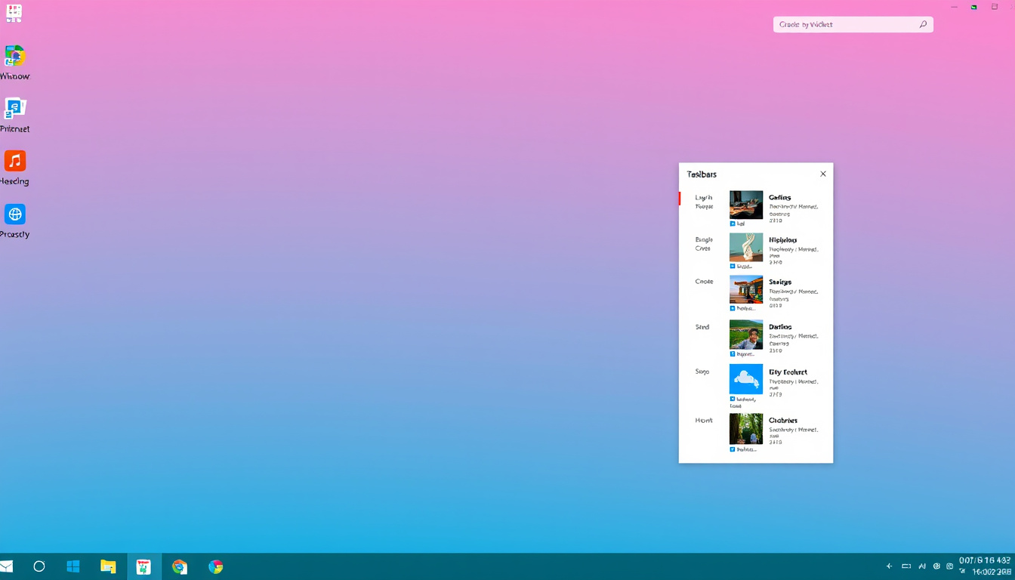Image resolution: width=1015 pixels, height=580 pixels.
Task: Click the system tray back arrow icon
Action: pos(889,566)
